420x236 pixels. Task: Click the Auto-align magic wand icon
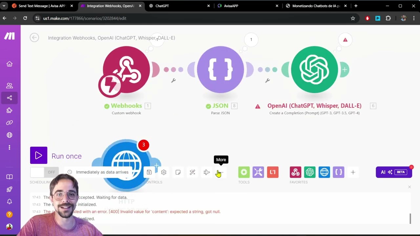[192, 172]
